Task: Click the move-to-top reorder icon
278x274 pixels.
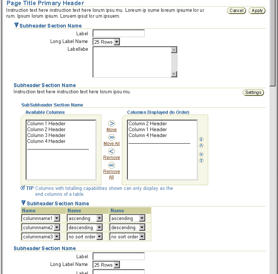Action: [201, 139]
